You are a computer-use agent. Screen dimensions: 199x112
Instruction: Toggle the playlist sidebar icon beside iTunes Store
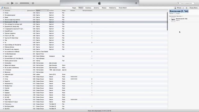coord(187,8)
